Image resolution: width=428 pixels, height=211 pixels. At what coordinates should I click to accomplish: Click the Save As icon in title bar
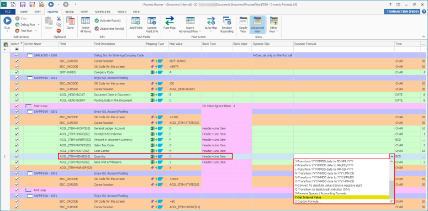point(32,4)
